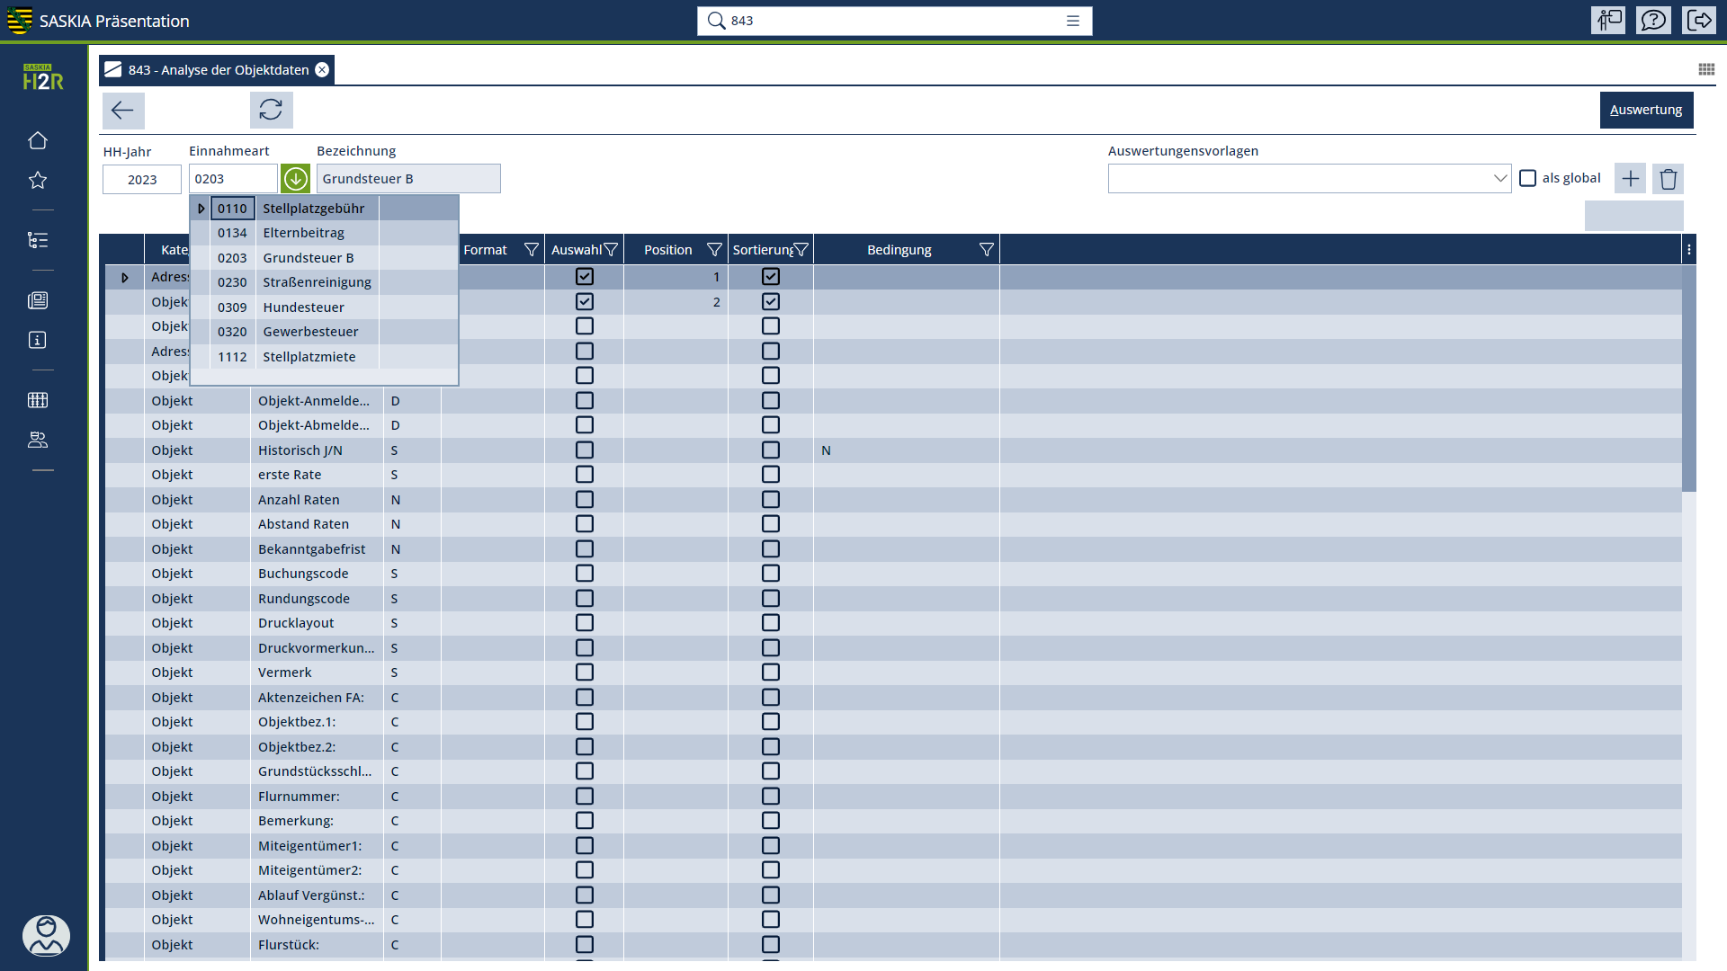This screenshot has width=1727, height=971.
Task: Open the Auswertungensvorlagen dropdown
Action: tap(1499, 179)
